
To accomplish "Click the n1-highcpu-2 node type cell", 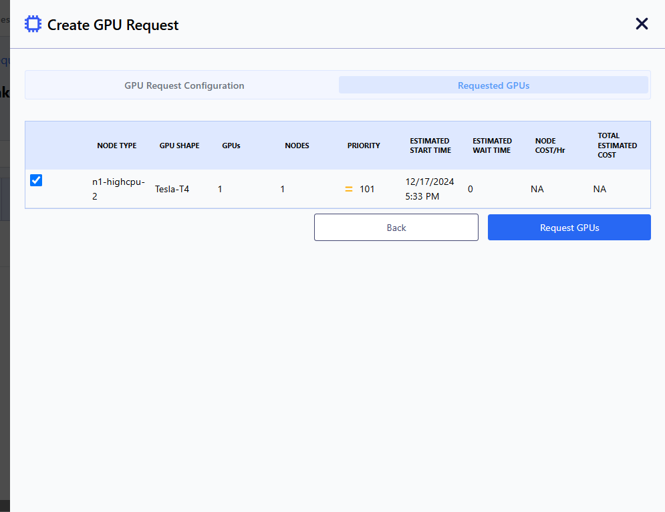I will 118,189.
